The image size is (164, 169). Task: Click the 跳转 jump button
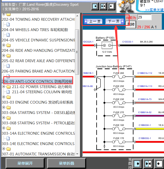pyautogui.click(x=131, y=24)
